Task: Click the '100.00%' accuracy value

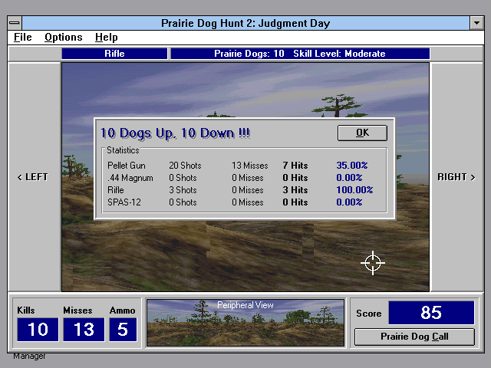Action: pyautogui.click(x=354, y=190)
